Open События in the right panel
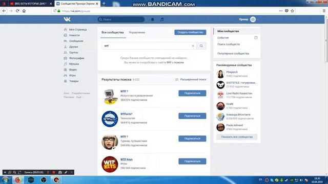This screenshot has height=184, width=328. (223, 38)
